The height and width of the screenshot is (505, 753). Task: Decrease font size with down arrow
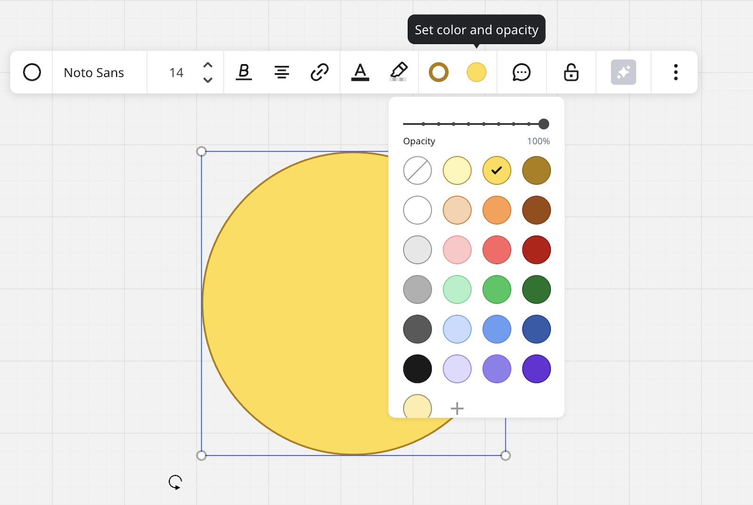(208, 80)
